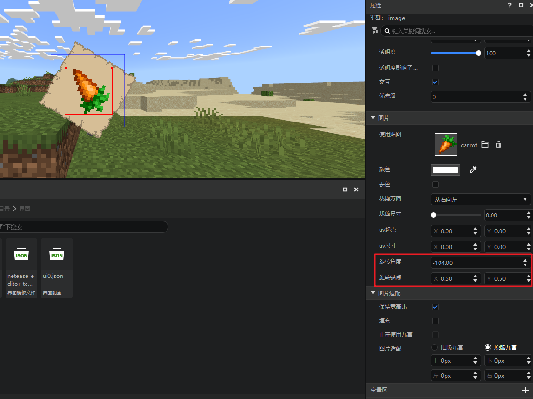Uncheck the 交互 checkbox
Viewport: 533px width, 399px height.
pyautogui.click(x=435, y=82)
